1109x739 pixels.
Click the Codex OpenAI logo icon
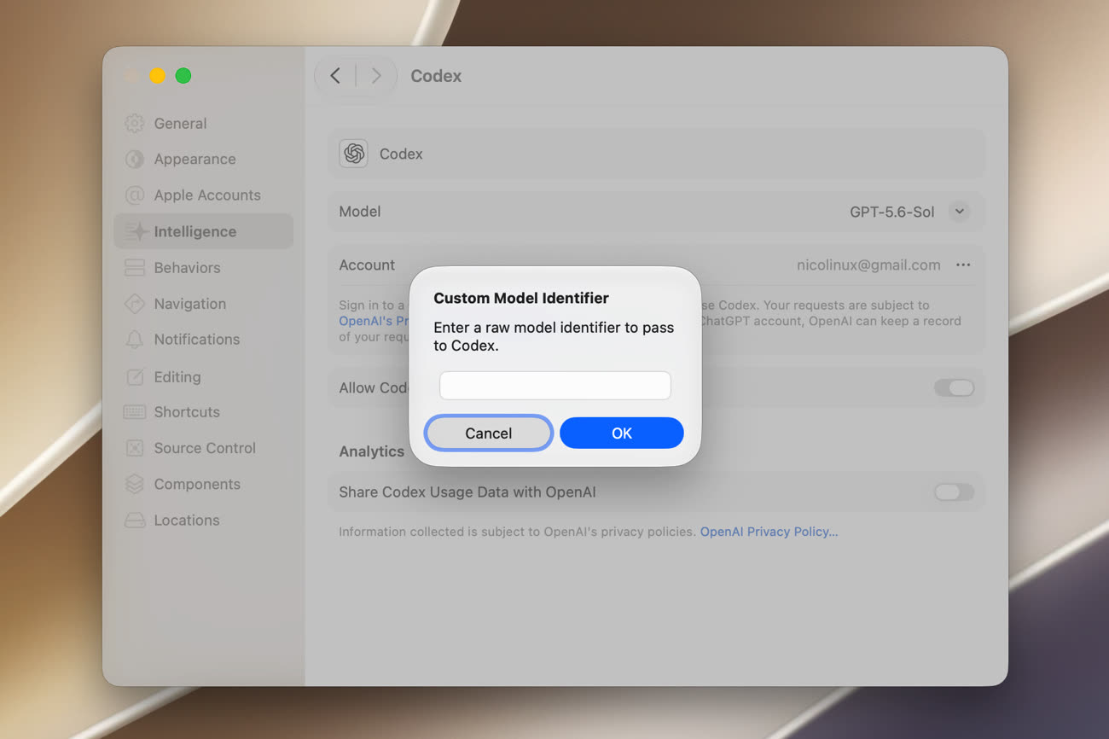coord(354,154)
